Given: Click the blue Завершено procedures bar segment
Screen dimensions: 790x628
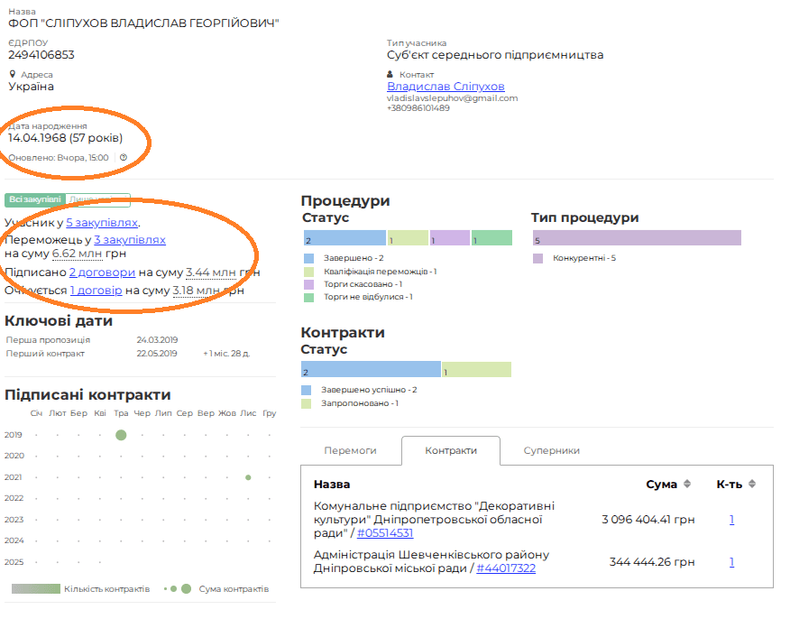Looking at the screenshot, I should tap(344, 238).
